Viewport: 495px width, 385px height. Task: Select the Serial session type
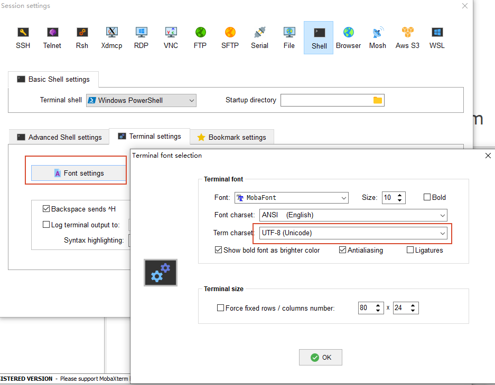click(x=259, y=38)
